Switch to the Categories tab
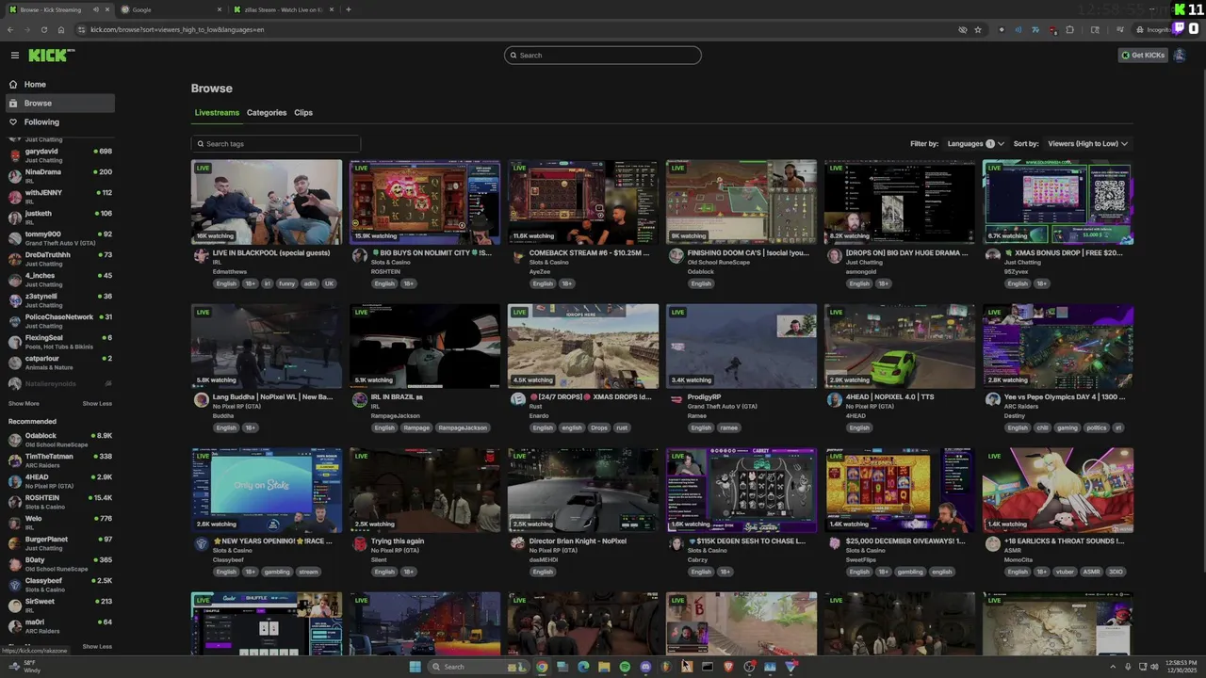The height and width of the screenshot is (678, 1206). pyautogui.click(x=267, y=113)
